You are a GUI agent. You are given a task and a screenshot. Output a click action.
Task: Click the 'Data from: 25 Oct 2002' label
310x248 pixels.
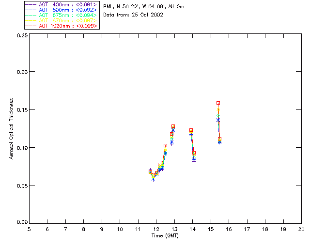click(133, 15)
